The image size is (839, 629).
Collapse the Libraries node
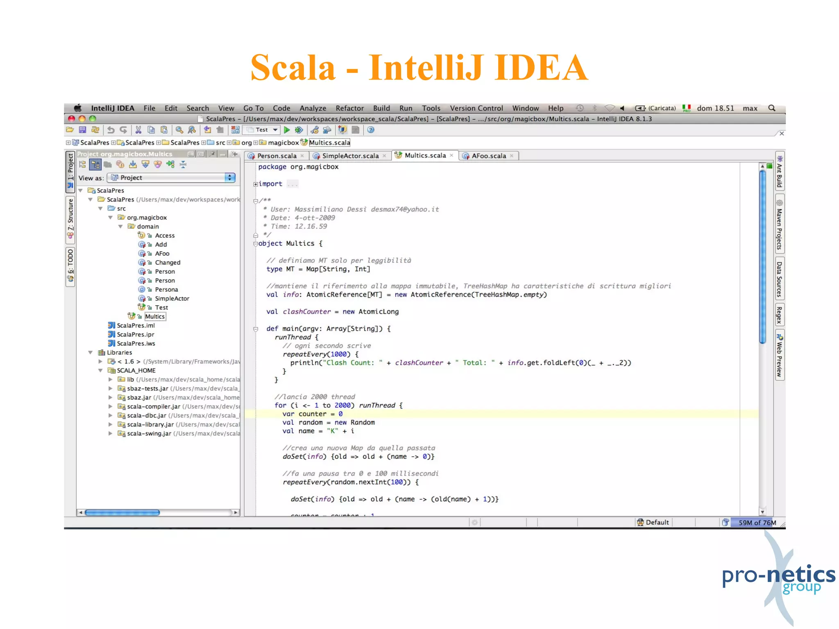[91, 352]
